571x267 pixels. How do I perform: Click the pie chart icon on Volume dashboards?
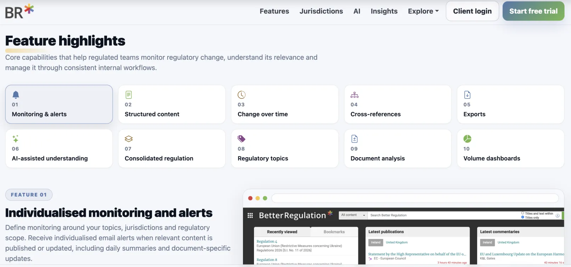pyautogui.click(x=467, y=139)
